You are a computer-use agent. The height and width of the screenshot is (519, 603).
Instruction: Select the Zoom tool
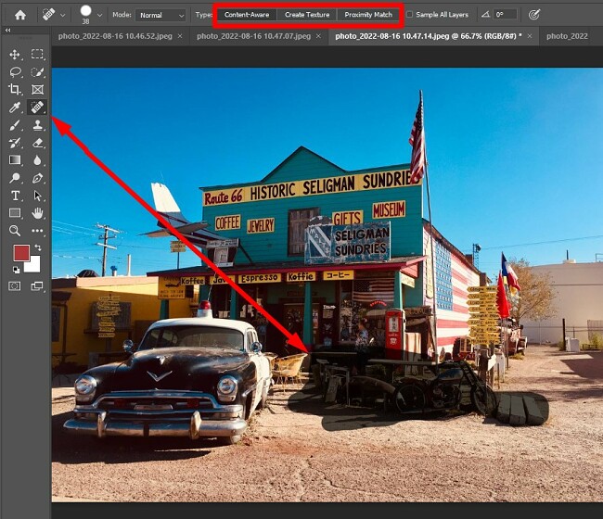15,231
